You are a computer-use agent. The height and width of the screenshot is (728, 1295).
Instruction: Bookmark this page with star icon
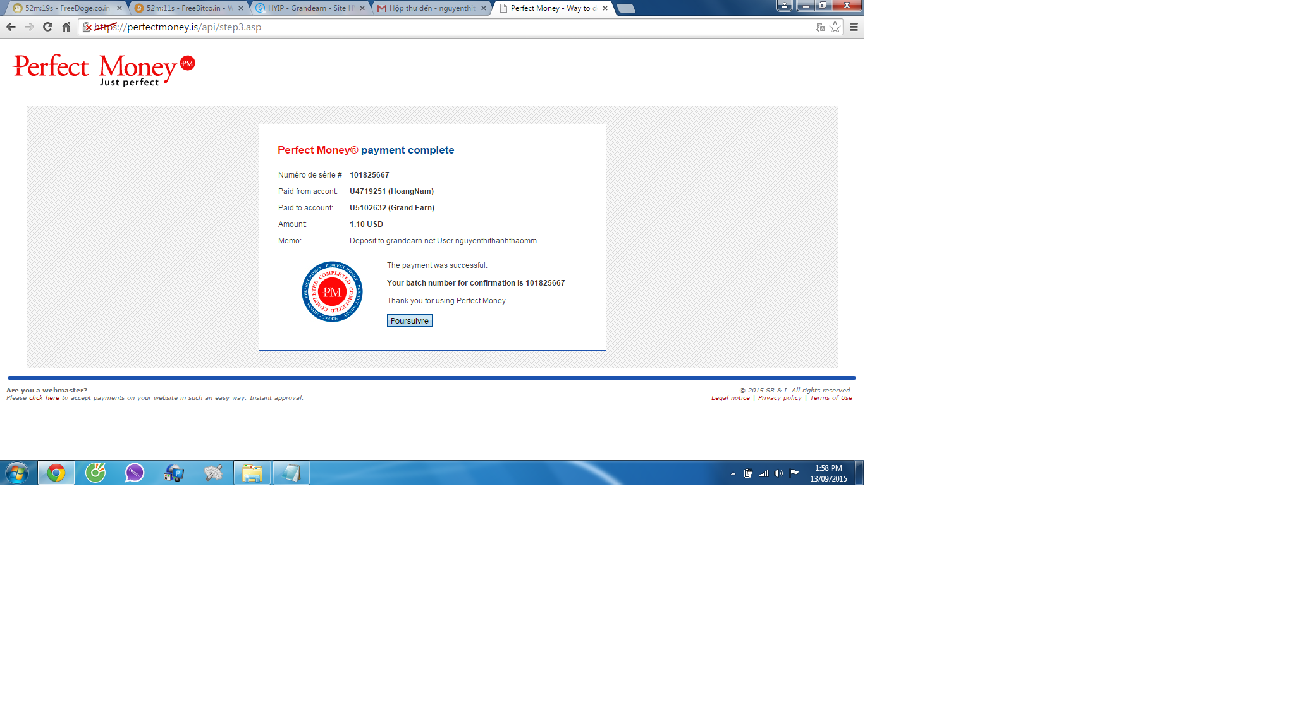[835, 27]
